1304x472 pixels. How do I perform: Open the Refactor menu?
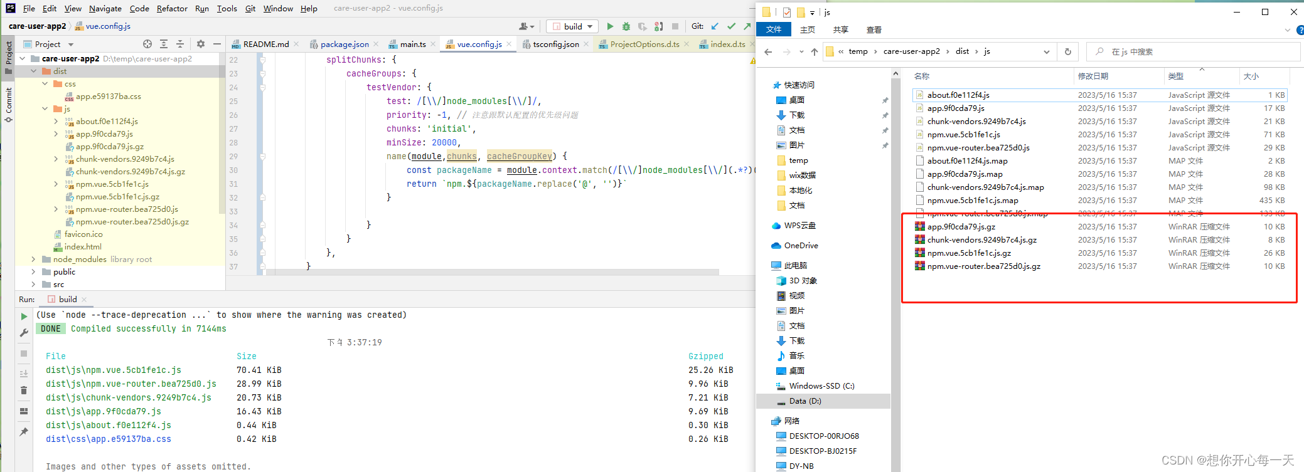click(x=172, y=8)
